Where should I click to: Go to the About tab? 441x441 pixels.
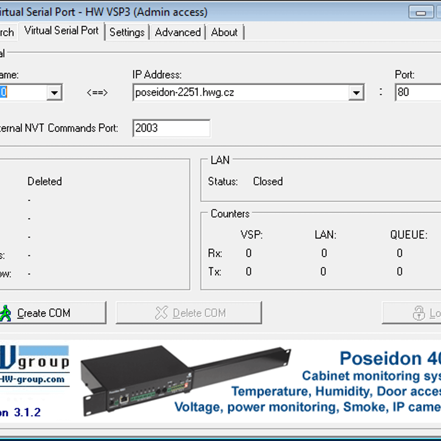(x=224, y=33)
